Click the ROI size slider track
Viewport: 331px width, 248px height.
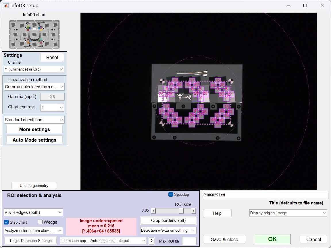click(x=167, y=211)
